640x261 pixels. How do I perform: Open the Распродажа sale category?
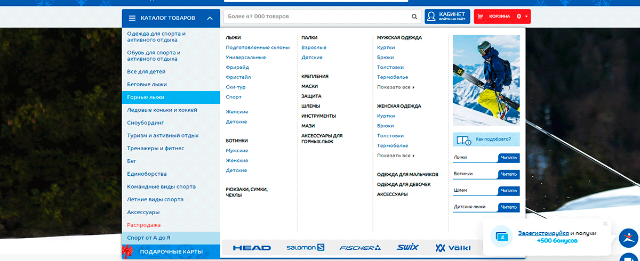pyautogui.click(x=143, y=225)
